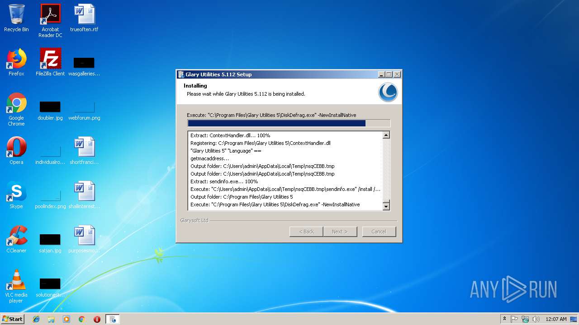Open Opera from the taskbar
This screenshot has width=579, height=325.
click(x=97, y=319)
